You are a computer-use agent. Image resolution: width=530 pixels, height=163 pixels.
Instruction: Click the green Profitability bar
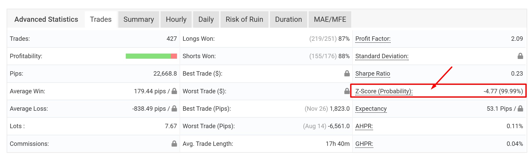pyautogui.click(x=148, y=56)
